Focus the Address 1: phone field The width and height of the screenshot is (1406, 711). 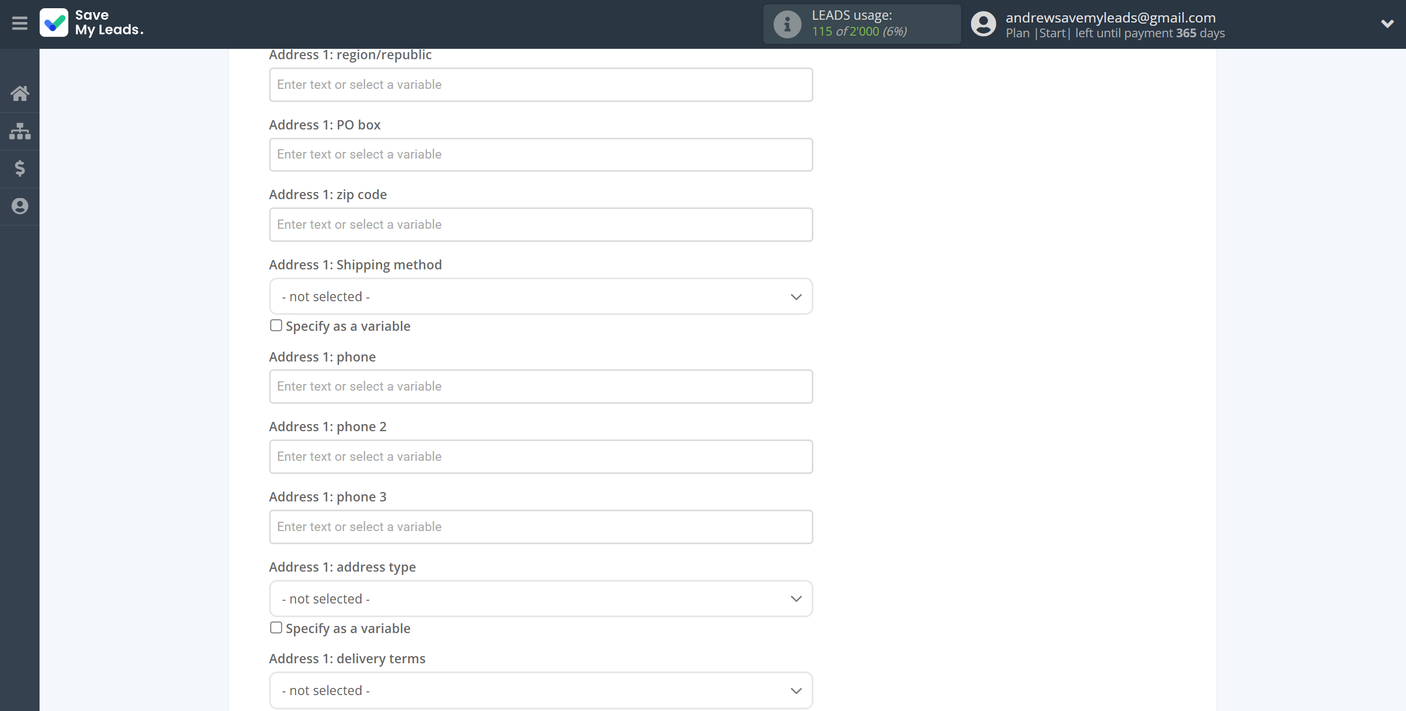pos(541,386)
